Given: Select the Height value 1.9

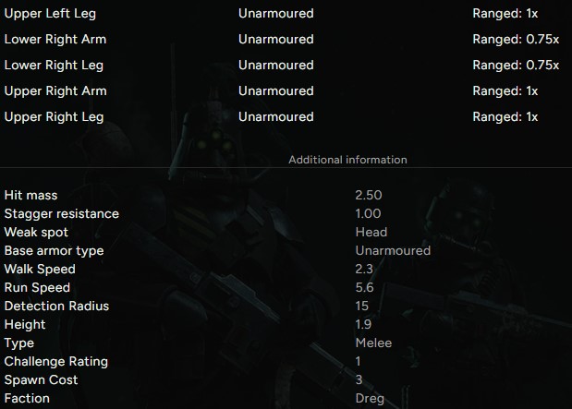Looking at the screenshot, I should tap(362, 325).
